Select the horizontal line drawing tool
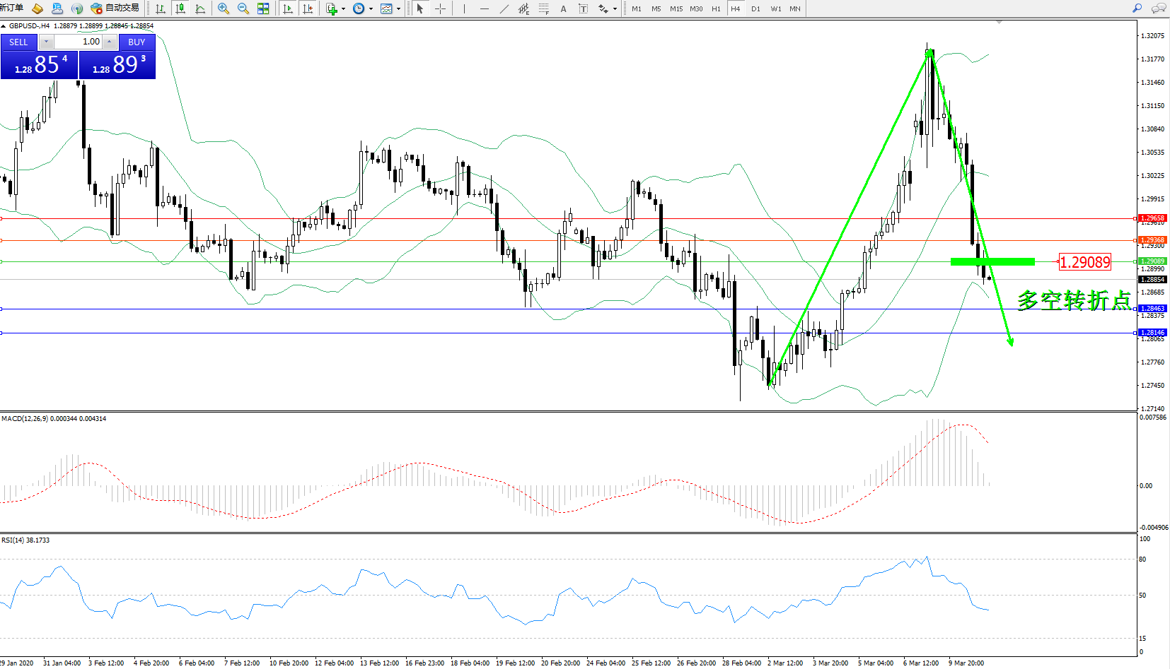The width and height of the screenshot is (1170, 669). (x=484, y=8)
